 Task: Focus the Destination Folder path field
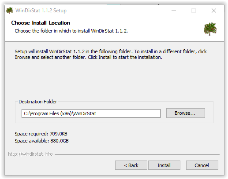[91, 113]
